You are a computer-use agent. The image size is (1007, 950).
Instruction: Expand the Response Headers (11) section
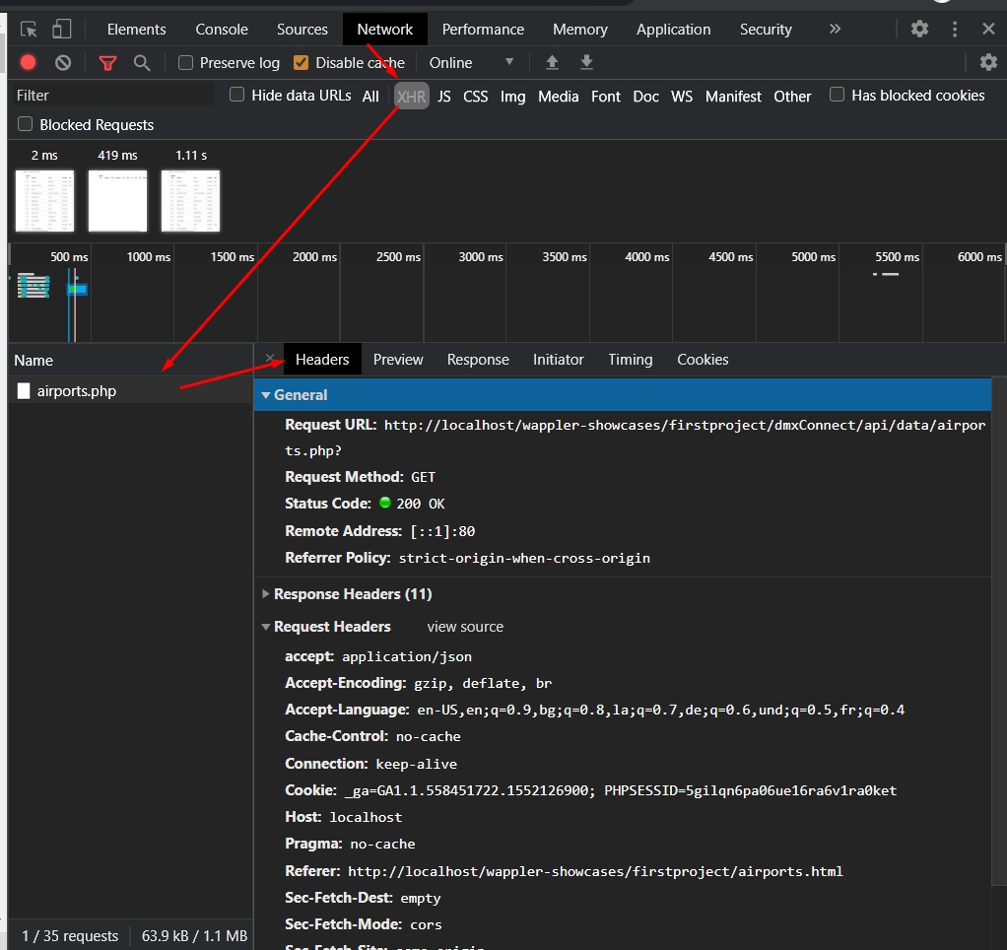352,594
